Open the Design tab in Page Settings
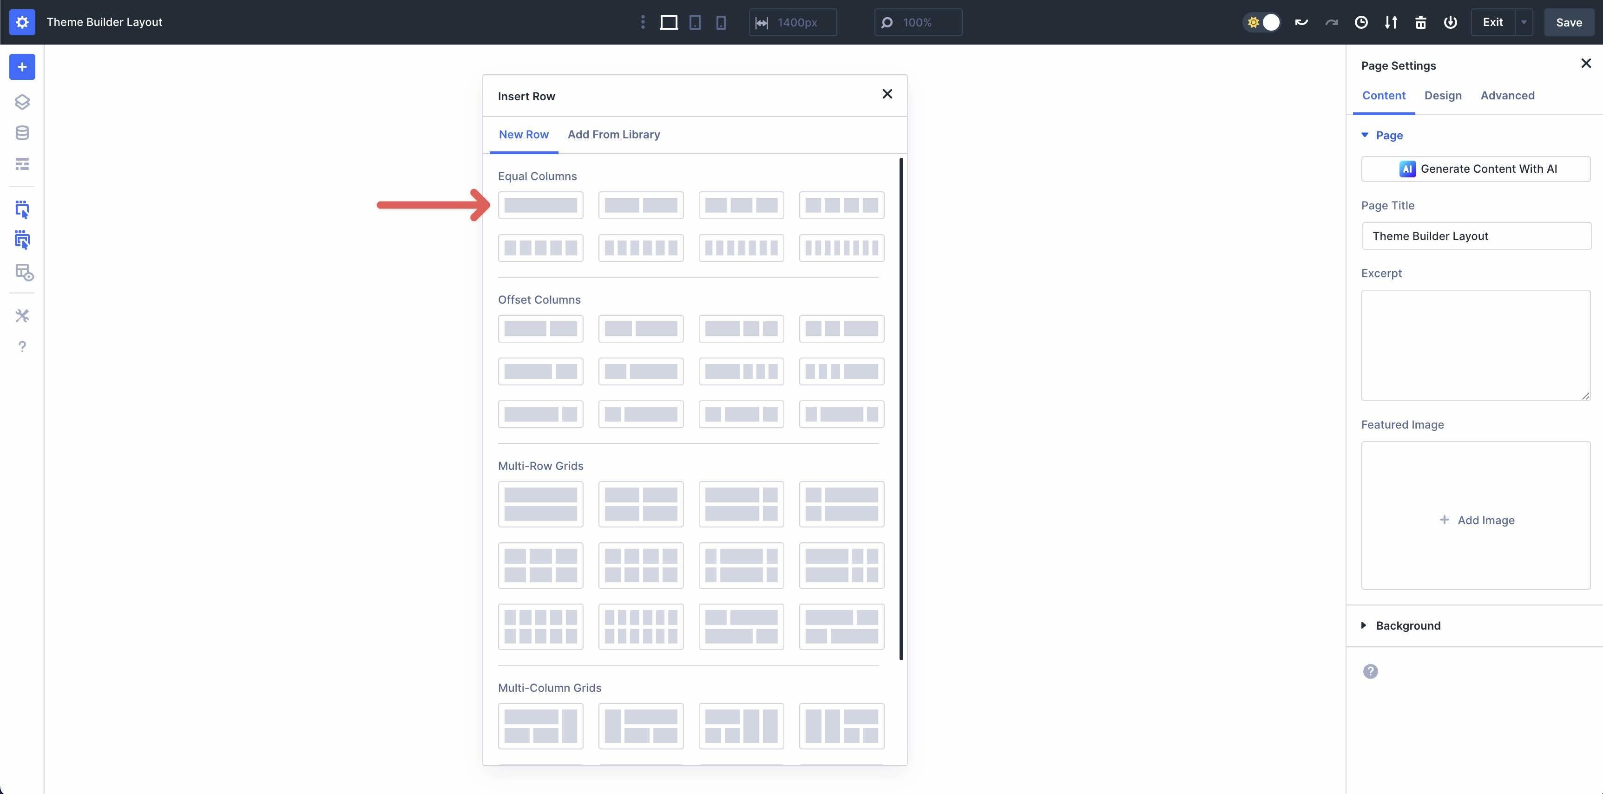The height and width of the screenshot is (794, 1603). tap(1443, 96)
